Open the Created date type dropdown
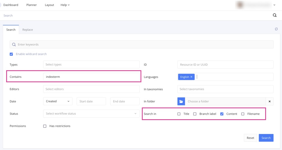This screenshot has width=282, height=150. pyautogui.click(x=57, y=101)
